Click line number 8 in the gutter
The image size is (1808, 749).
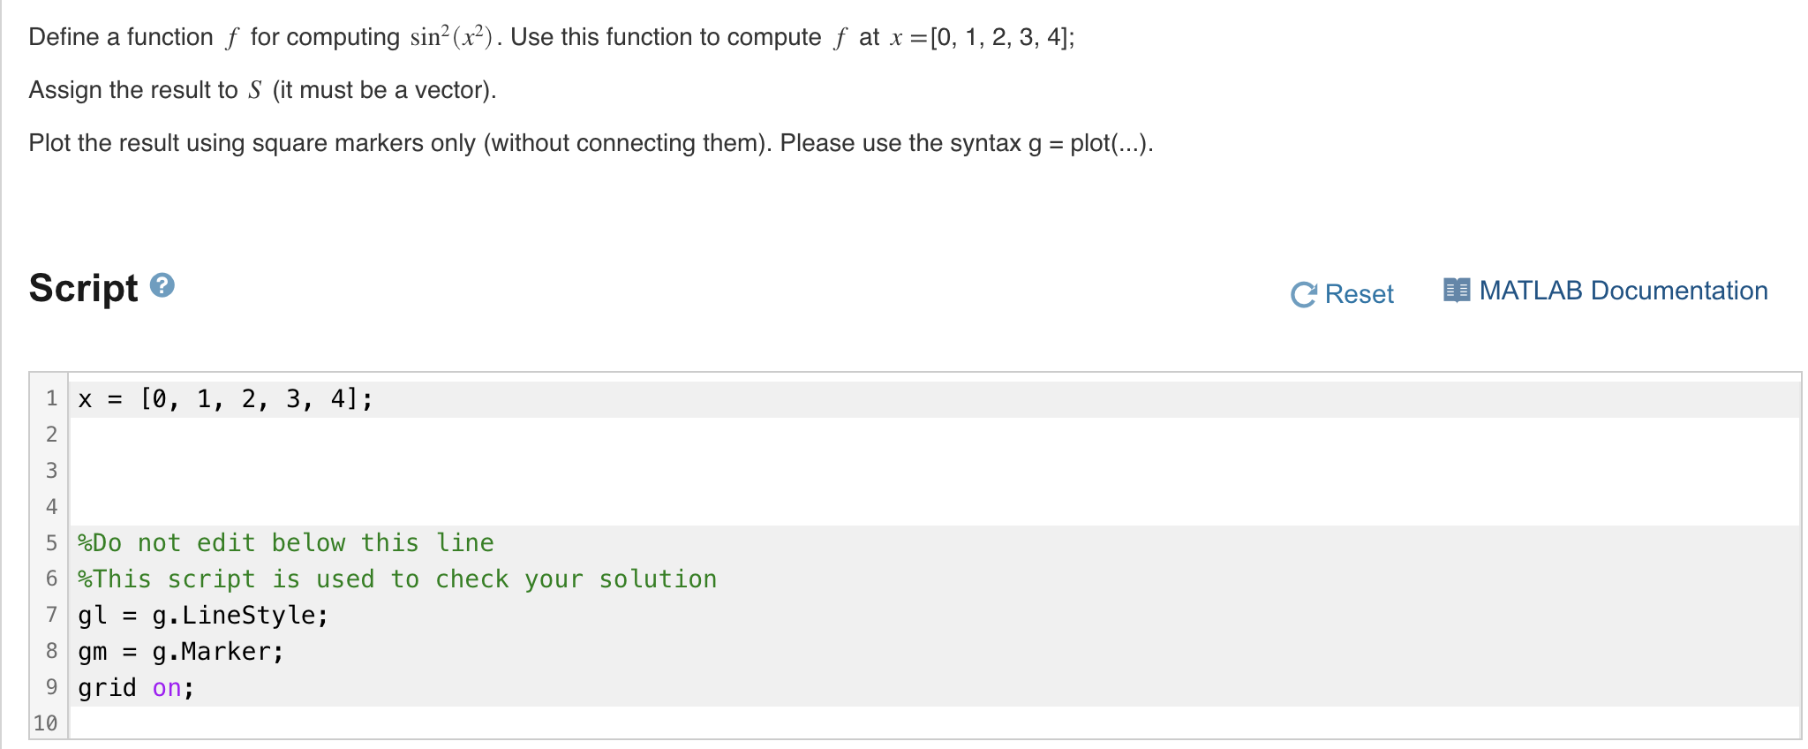tap(51, 651)
